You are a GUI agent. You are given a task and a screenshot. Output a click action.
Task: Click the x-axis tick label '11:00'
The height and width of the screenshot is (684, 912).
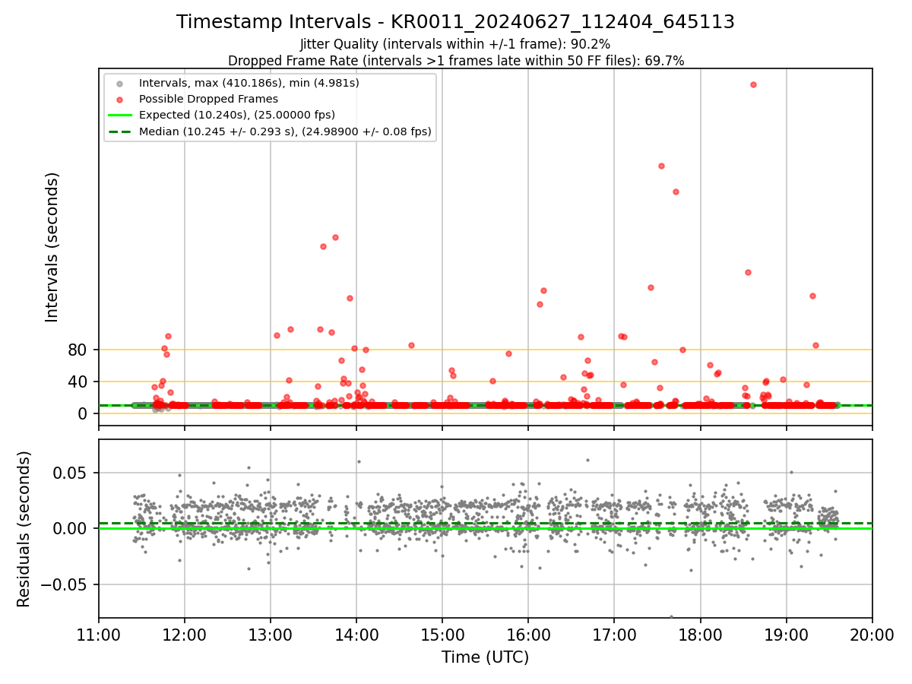pyautogui.click(x=99, y=634)
